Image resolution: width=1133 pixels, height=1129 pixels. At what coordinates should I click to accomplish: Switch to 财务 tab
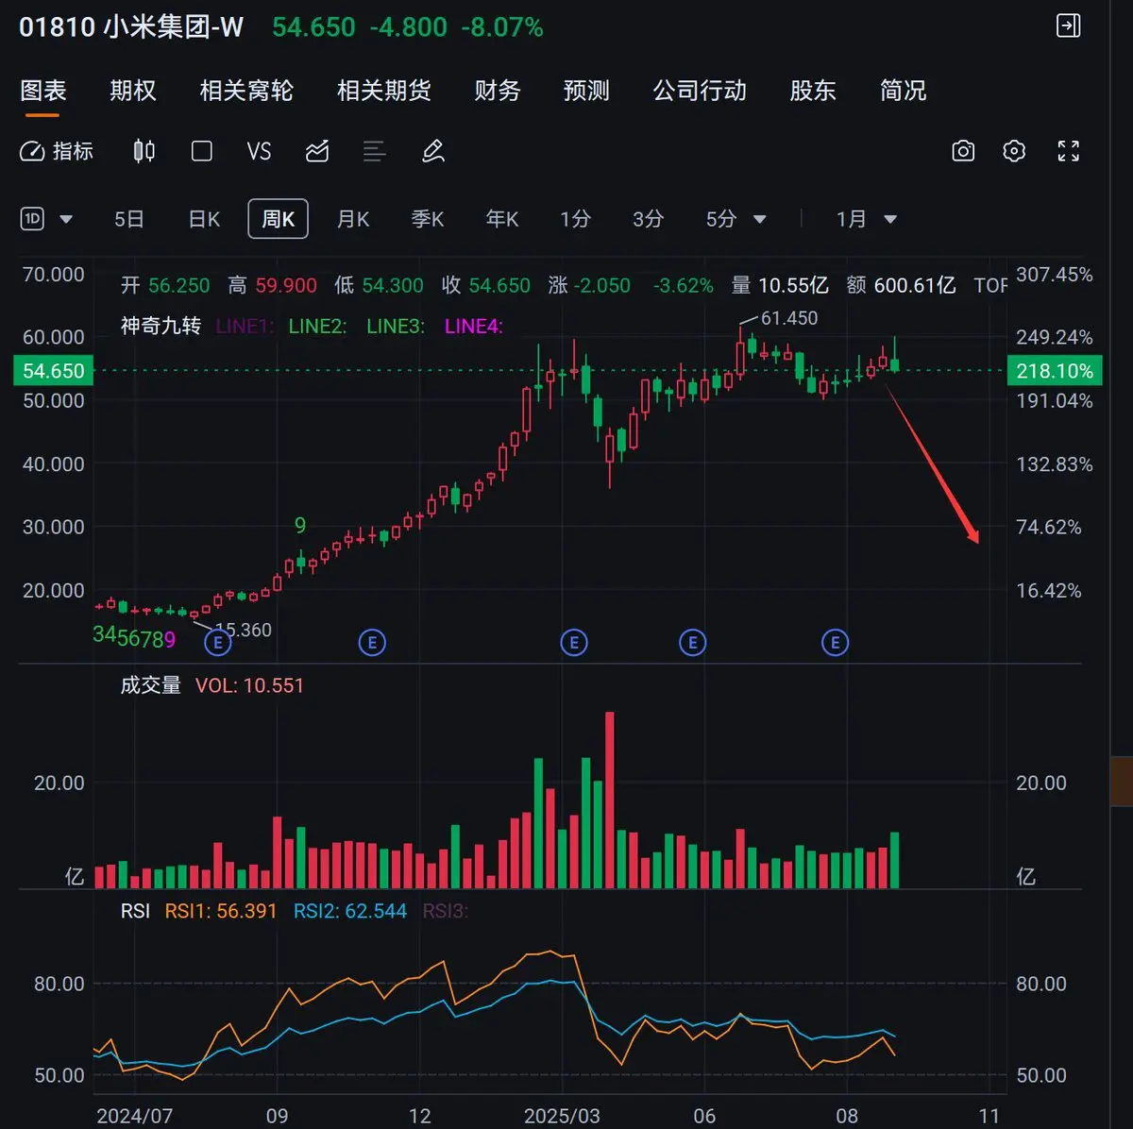[x=498, y=91]
